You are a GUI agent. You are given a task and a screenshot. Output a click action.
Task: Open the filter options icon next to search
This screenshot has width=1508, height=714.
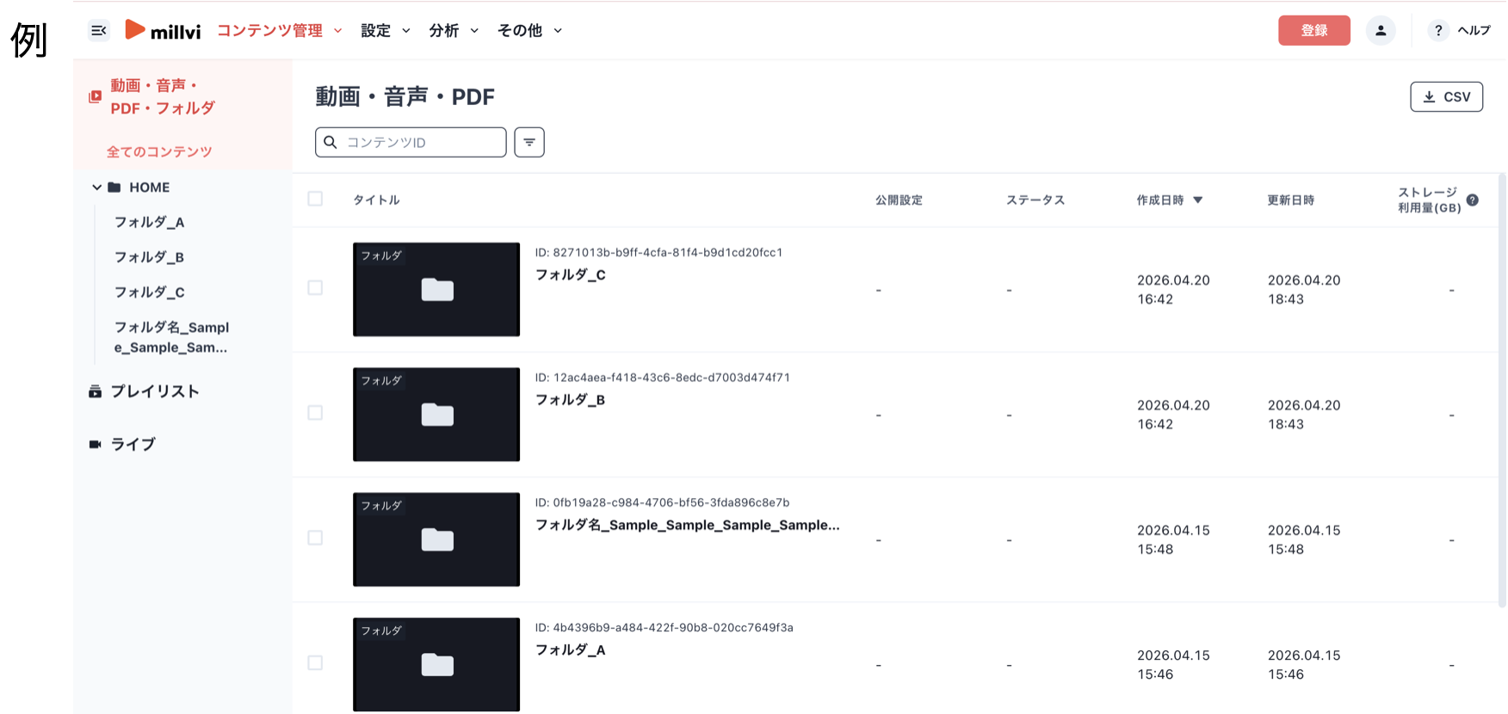[x=529, y=142]
